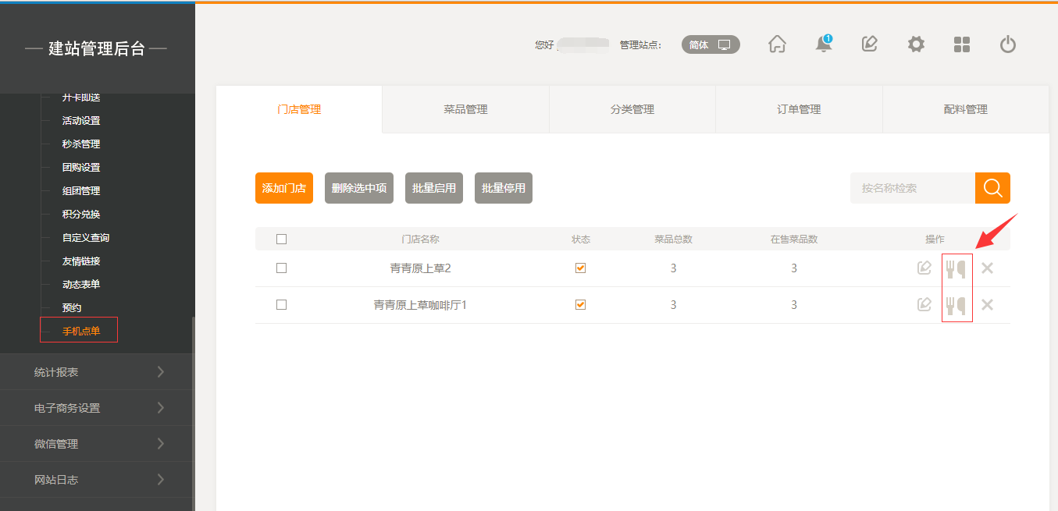Toggle status checkbox for 青青原上草咖啡厅1

pos(580,305)
